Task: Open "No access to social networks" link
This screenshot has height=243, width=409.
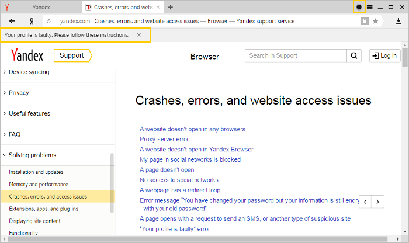Action: pos(179,180)
